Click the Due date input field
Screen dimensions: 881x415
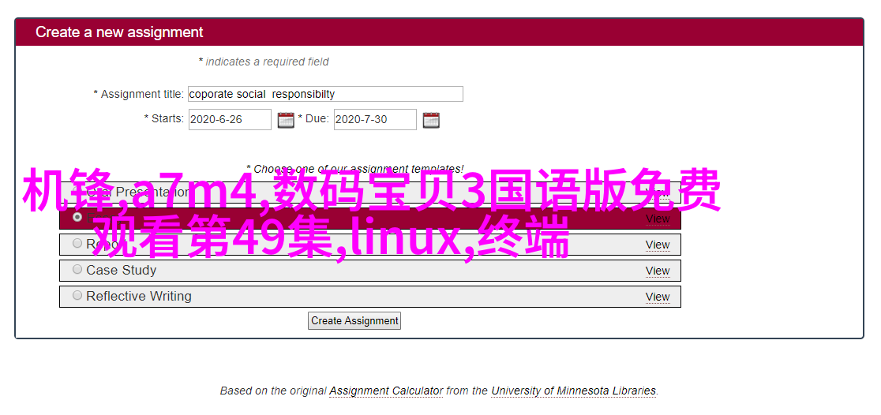tap(374, 120)
